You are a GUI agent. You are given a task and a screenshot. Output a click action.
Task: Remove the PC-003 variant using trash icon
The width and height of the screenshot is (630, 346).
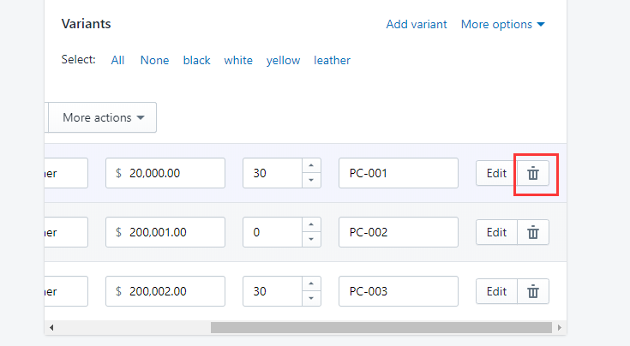533,291
